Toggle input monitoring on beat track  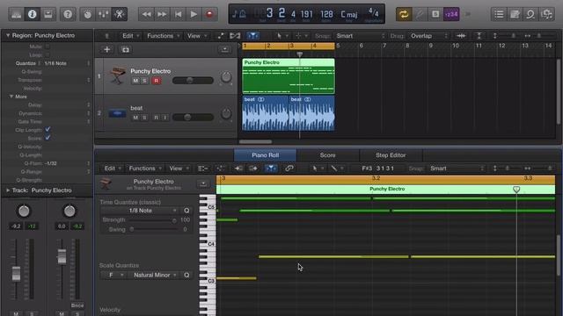tap(165, 117)
